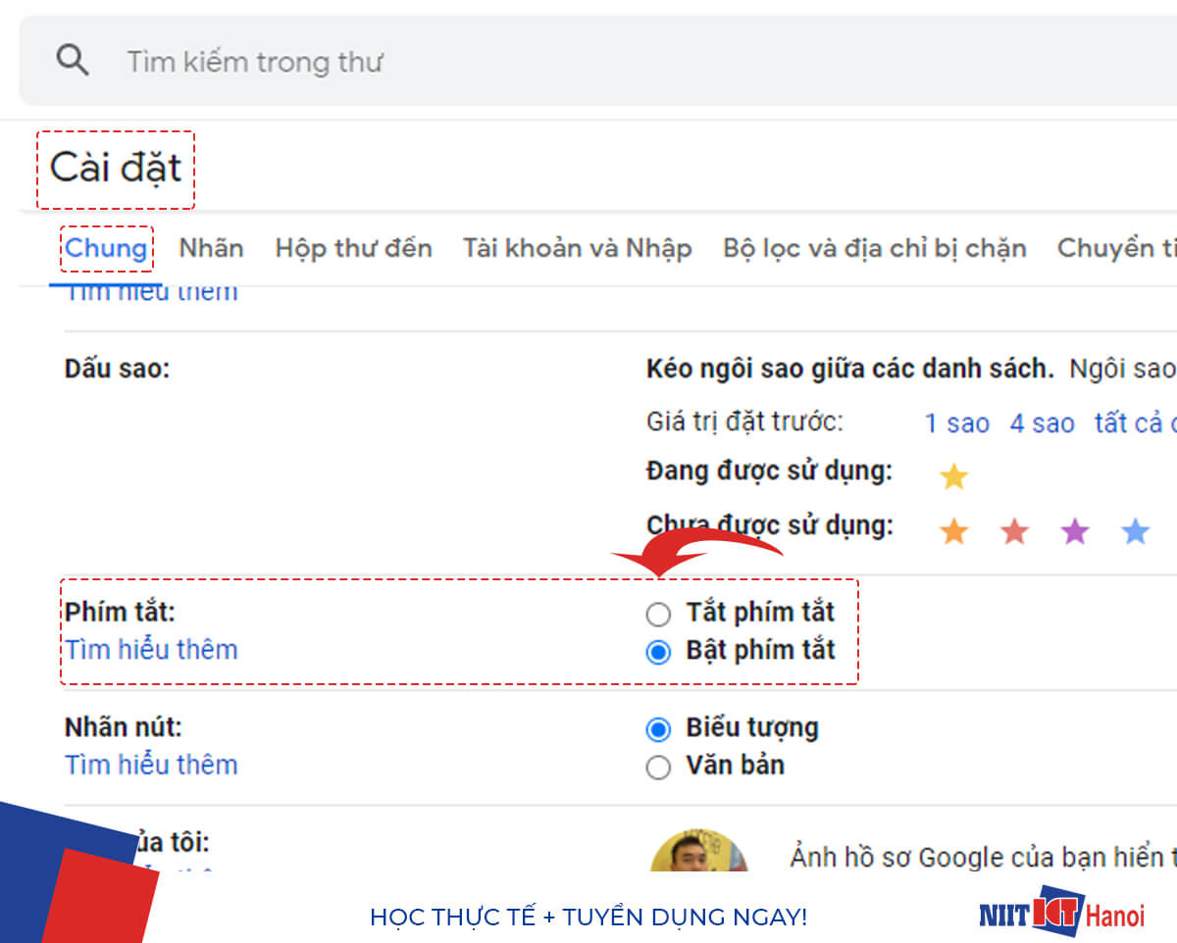Click the '4 sao' preset link
Screen dimensions: 1177x943
click(x=1042, y=423)
